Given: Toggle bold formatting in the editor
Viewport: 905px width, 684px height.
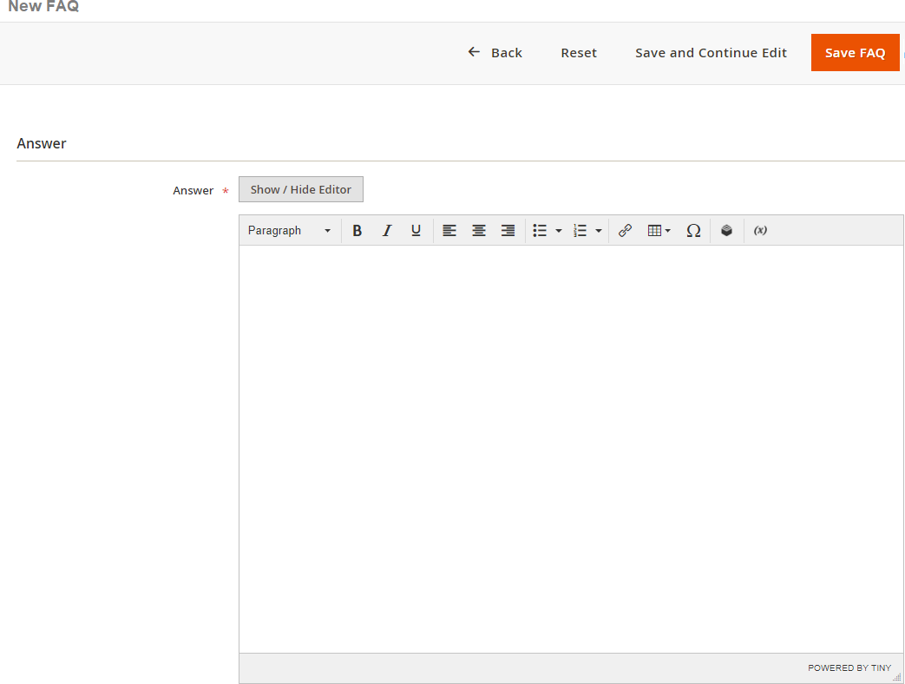Looking at the screenshot, I should point(357,231).
